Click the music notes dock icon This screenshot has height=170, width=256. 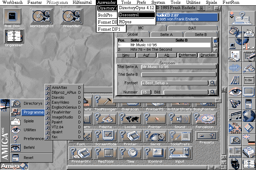pos(235,116)
